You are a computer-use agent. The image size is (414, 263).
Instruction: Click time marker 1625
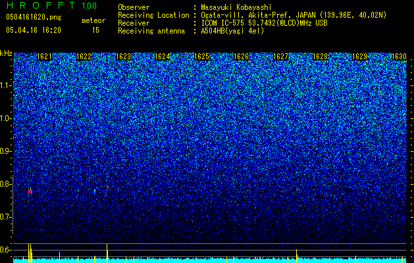[x=201, y=57]
